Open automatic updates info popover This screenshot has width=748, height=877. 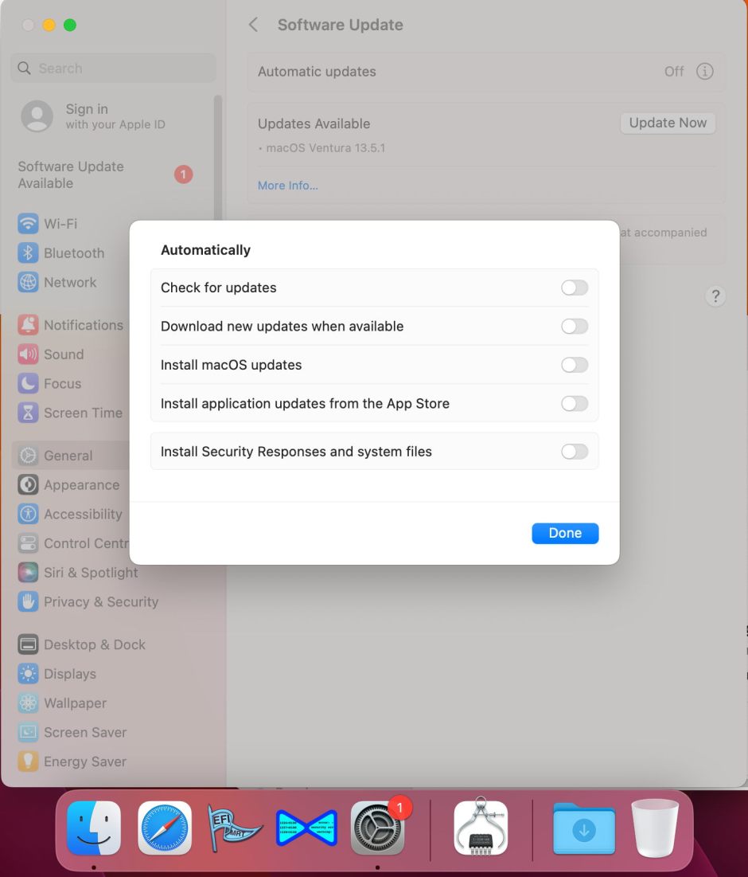pos(705,71)
